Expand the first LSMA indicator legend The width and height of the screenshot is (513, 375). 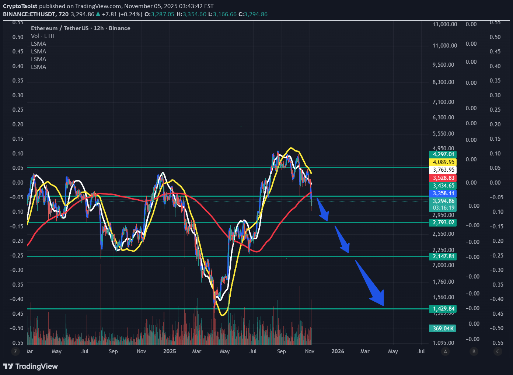tap(39, 44)
